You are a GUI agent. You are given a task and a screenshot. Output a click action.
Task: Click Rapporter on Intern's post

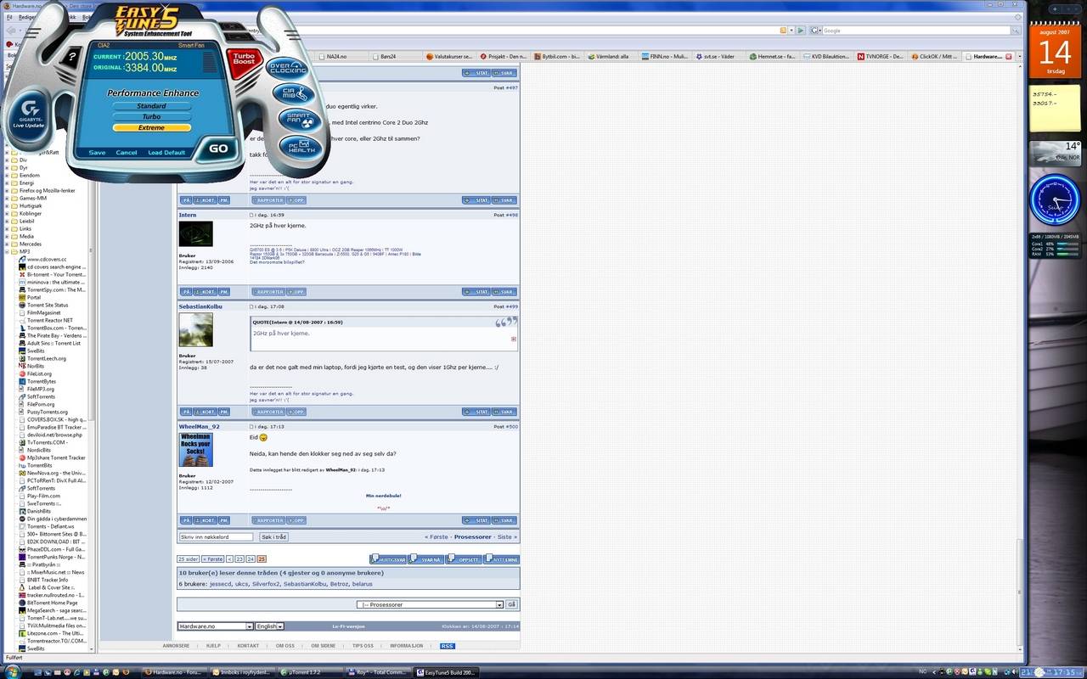click(x=268, y=292)
